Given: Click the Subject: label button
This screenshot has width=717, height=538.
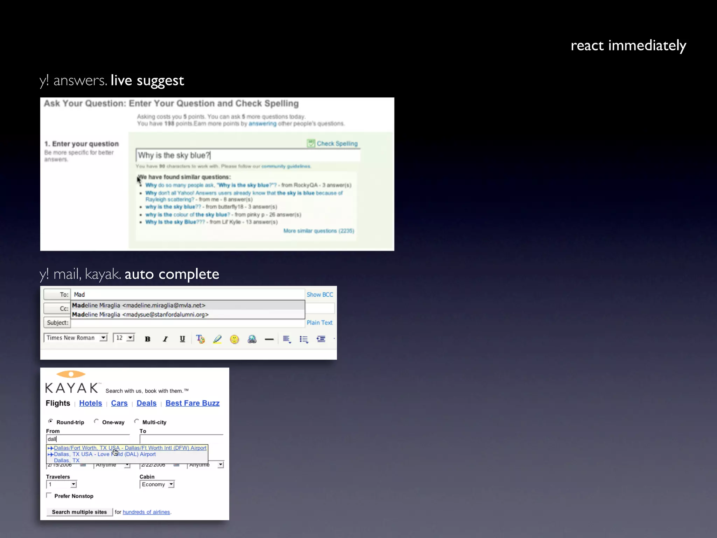Looking at the screenshot, I should (57, 323).
